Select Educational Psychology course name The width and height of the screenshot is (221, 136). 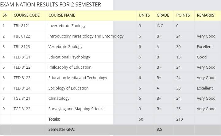[69, 57]
